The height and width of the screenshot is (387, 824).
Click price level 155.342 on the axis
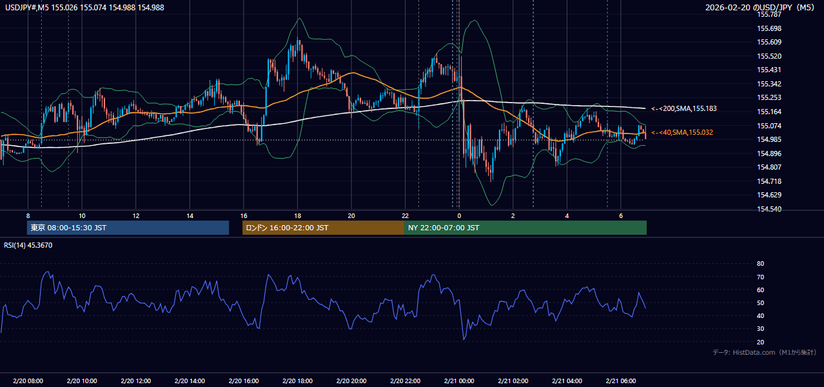pyautogui.click(x=769, y=84)
